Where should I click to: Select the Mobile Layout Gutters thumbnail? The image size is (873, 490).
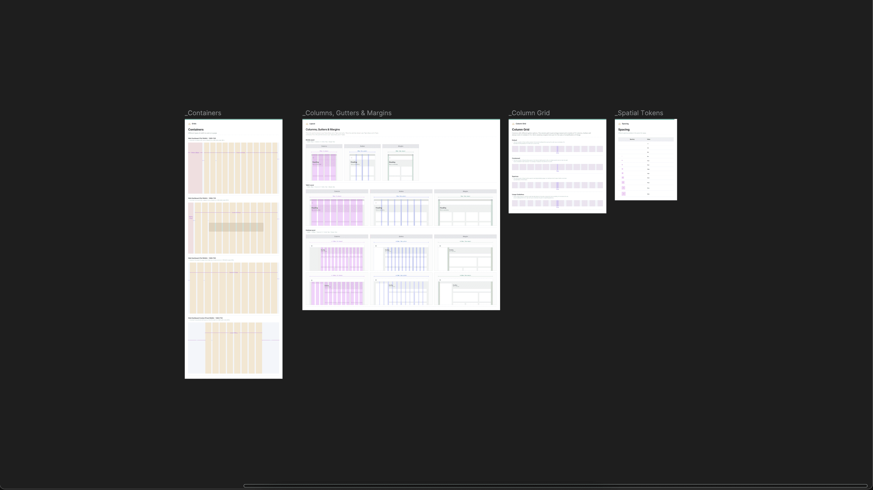pos(362,166)
